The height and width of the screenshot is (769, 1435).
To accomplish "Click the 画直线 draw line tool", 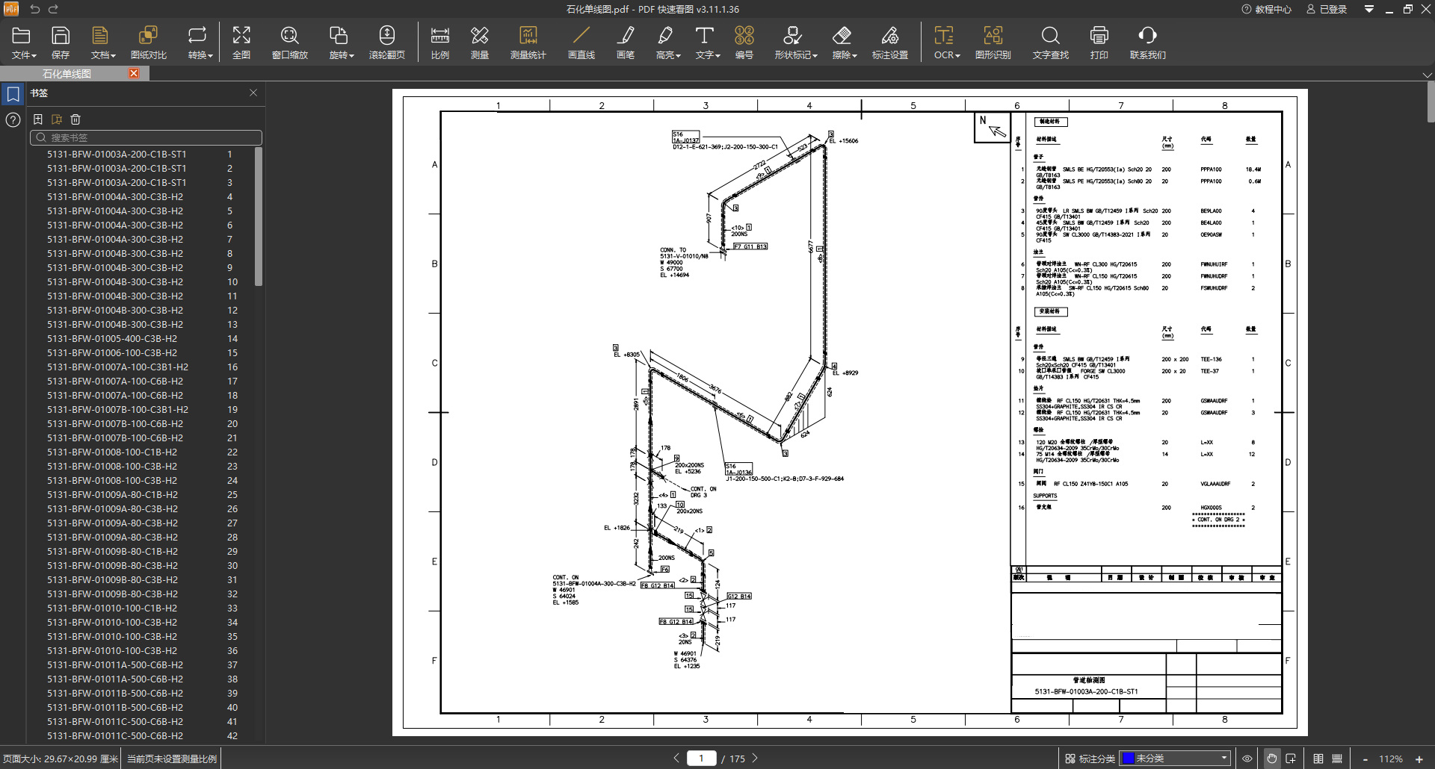I will tap(581, 43).
